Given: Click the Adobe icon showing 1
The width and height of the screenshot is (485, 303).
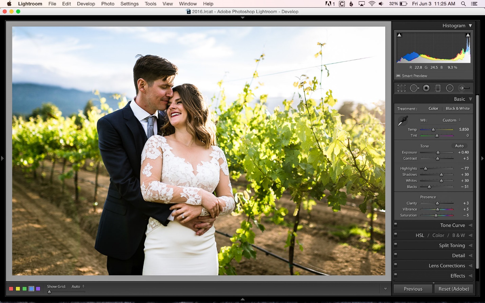Looking at the screenshot, I should click(x=330, y=4).
